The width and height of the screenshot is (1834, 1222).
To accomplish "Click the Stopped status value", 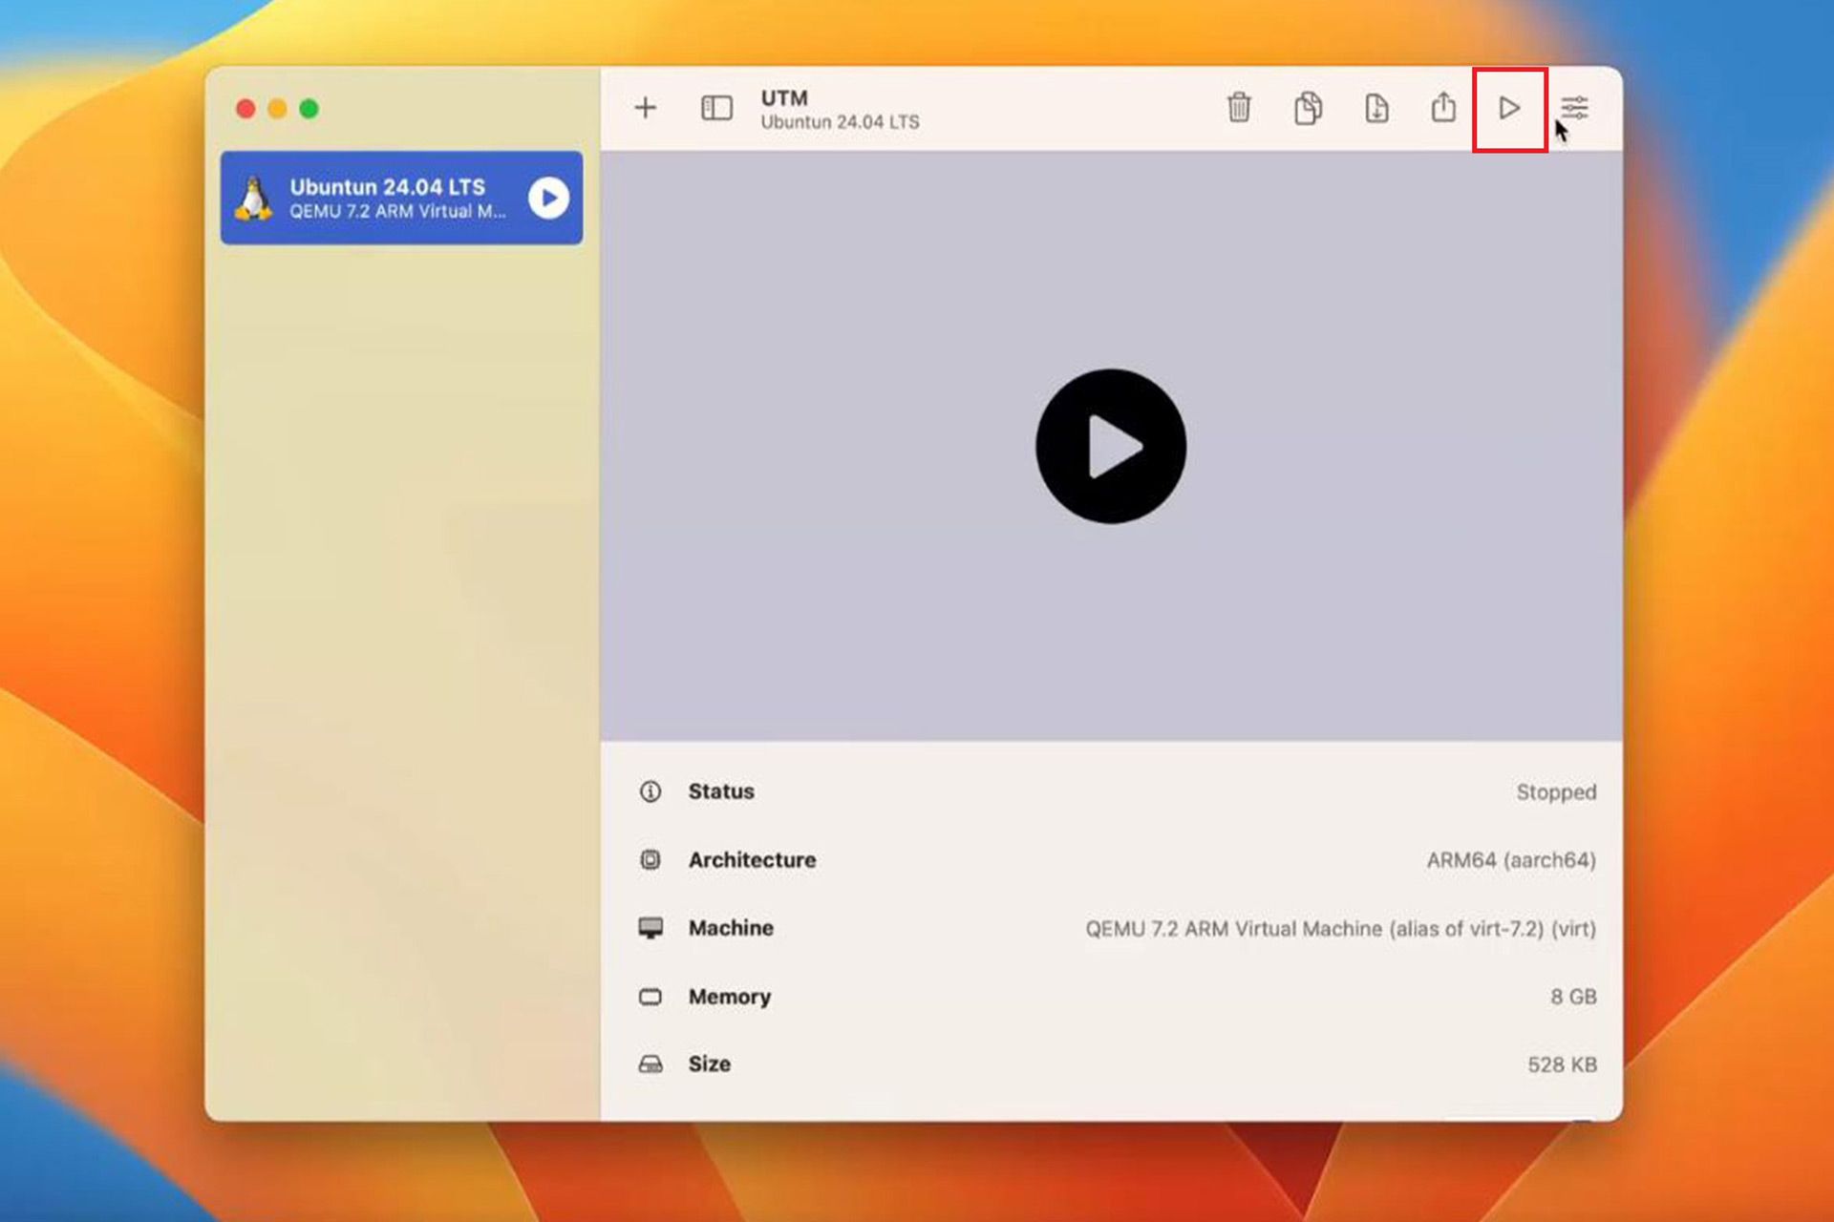I will coord(1556,792).
